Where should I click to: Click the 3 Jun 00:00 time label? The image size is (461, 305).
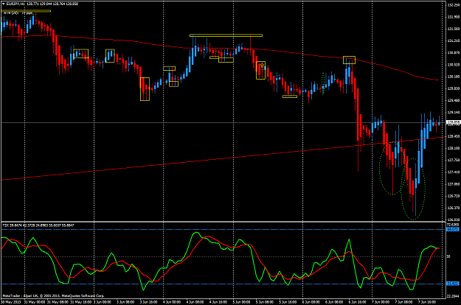coord(103,302)
